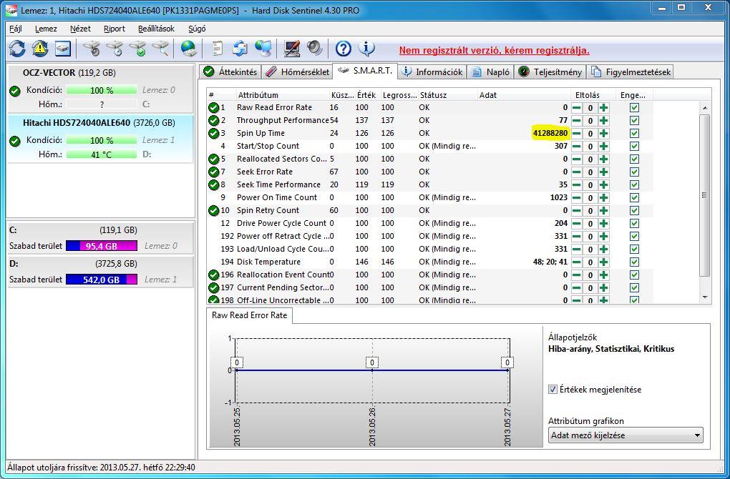Toggle enable checkbox for Raw Read Error Rate

point(634,107)
